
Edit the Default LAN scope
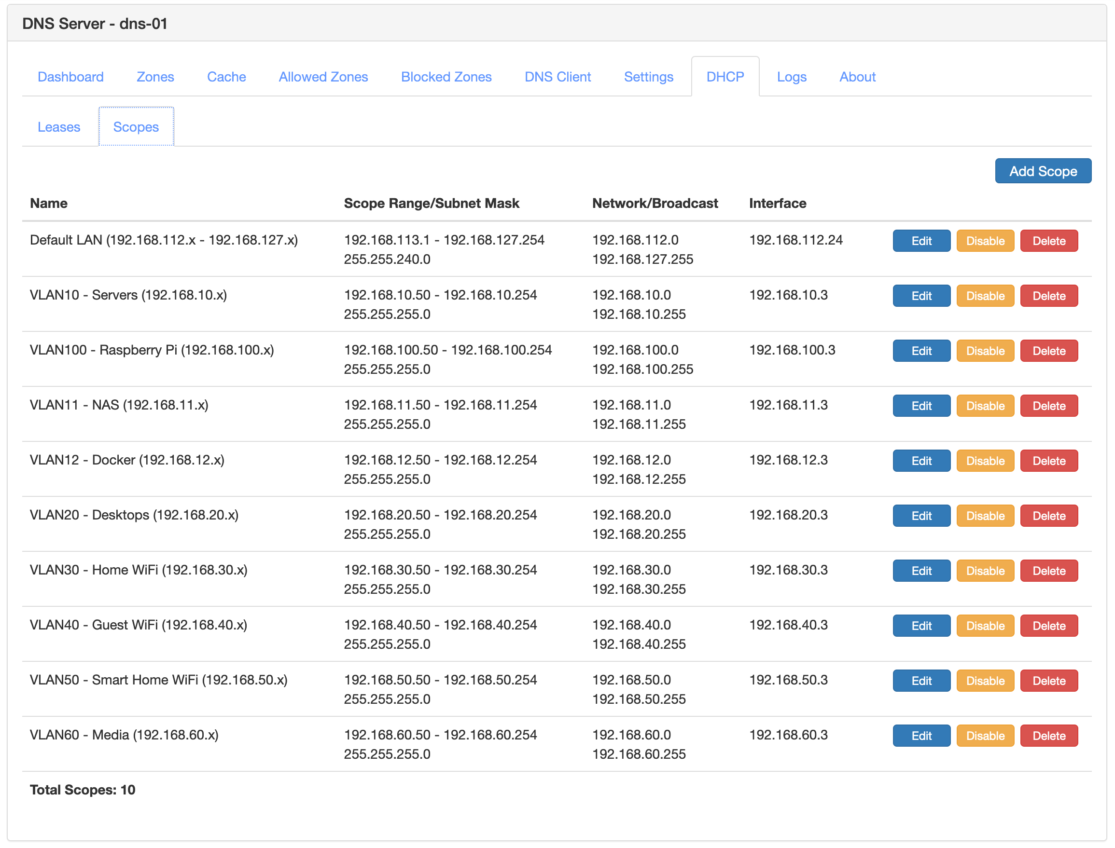click(921, 241)
